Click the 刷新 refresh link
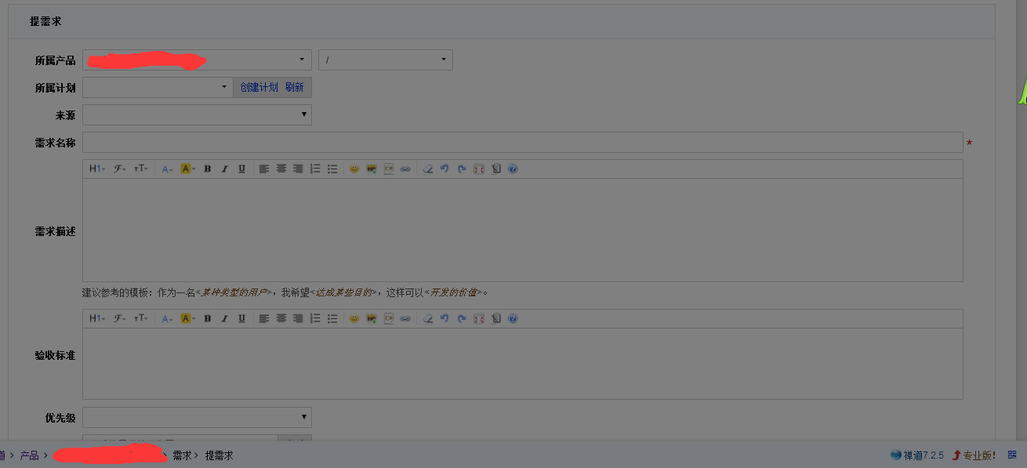Screen dimensions: 1027x468 coord(295,87)
